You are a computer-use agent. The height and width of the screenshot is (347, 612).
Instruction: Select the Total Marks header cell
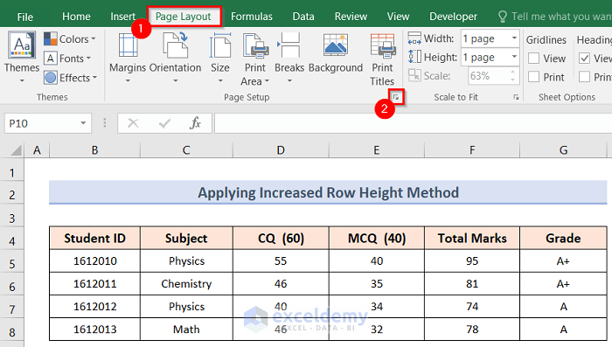[x=472, y=238]
